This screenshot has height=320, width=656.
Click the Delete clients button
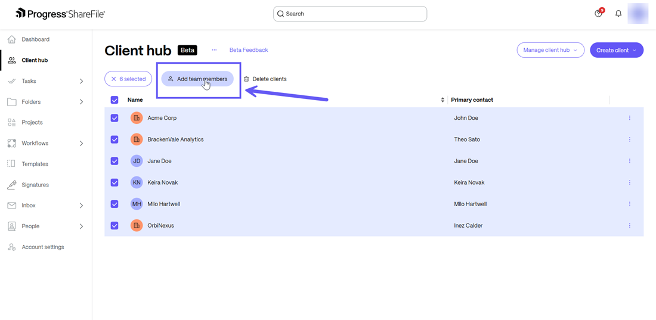coord(265,79)
